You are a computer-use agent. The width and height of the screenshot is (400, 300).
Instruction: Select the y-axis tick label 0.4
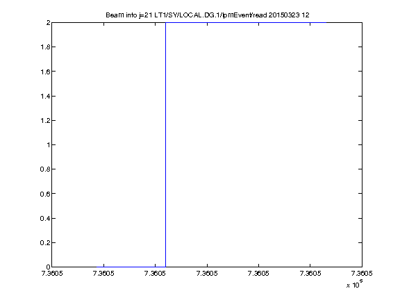45,218
